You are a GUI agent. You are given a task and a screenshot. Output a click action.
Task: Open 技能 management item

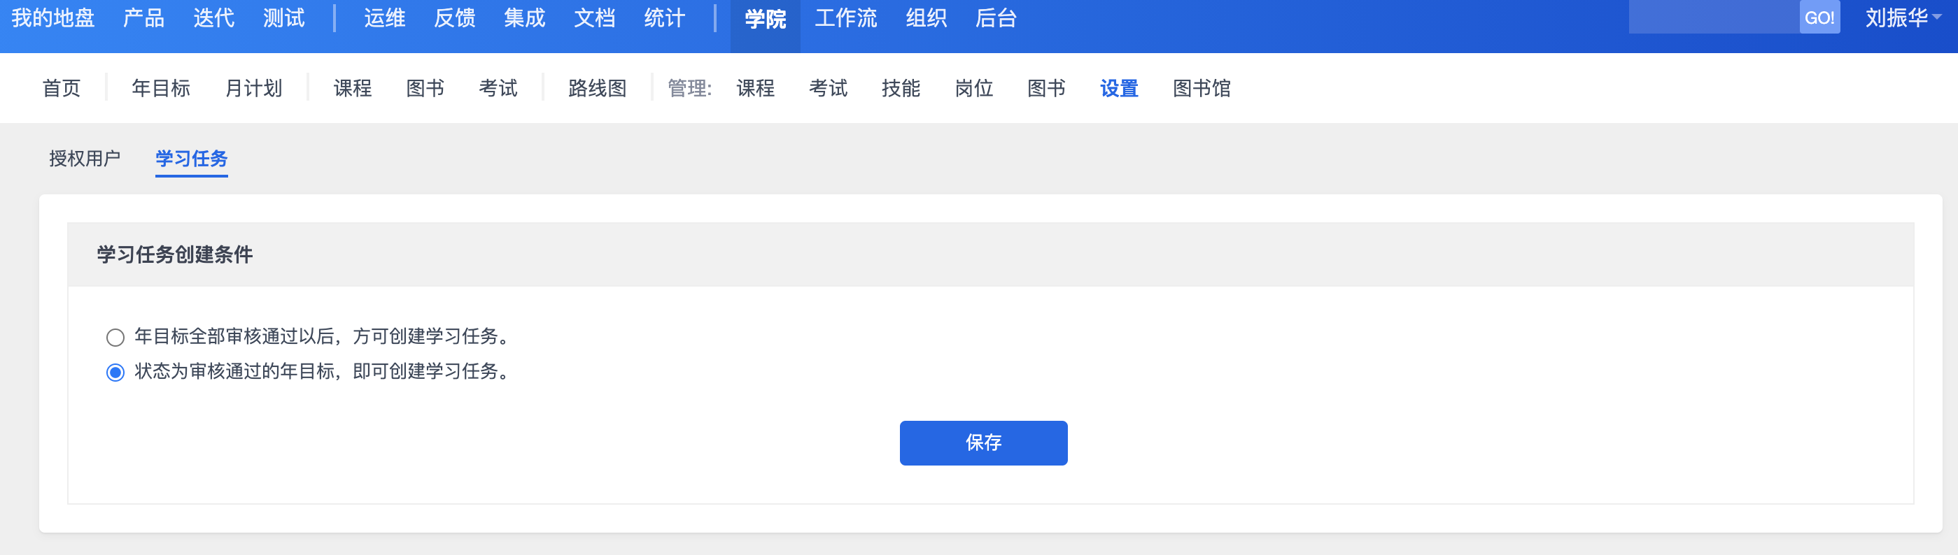901,88
